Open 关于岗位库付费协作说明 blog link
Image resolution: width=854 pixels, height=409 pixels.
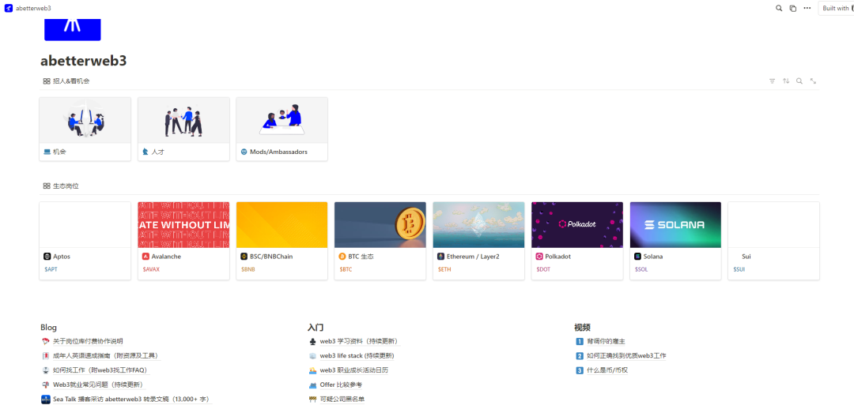(x=88, y=342)
